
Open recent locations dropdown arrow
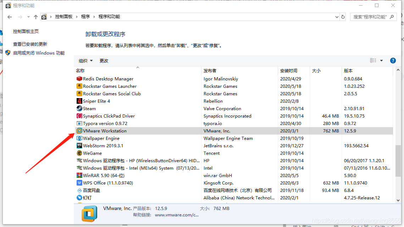pyautogui.click(x=28, y=17)
